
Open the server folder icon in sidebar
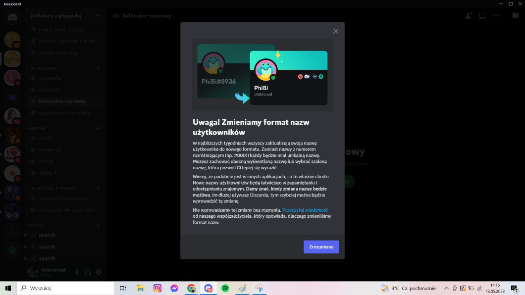pos(12,98)
